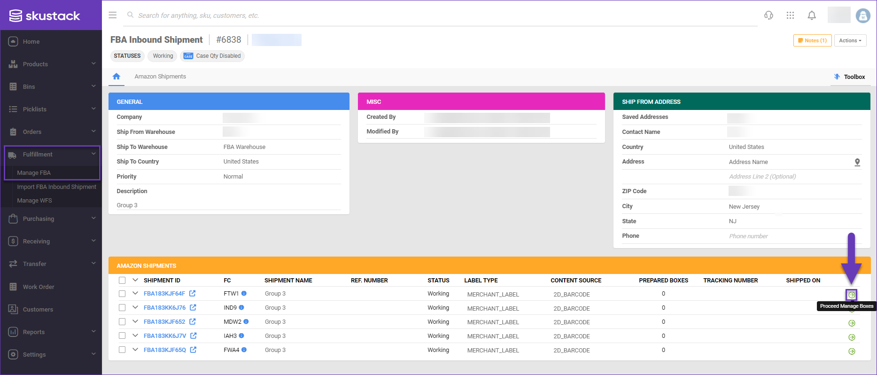The width and height of the screenshot is (877, 375).
Task: Expand the FBA183KK6J7V row details
Action: [x=135, y=336]
